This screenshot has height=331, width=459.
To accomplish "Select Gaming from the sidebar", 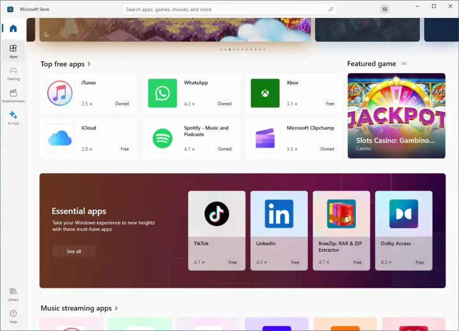I will pyautogui.click(x=13, y=74).
